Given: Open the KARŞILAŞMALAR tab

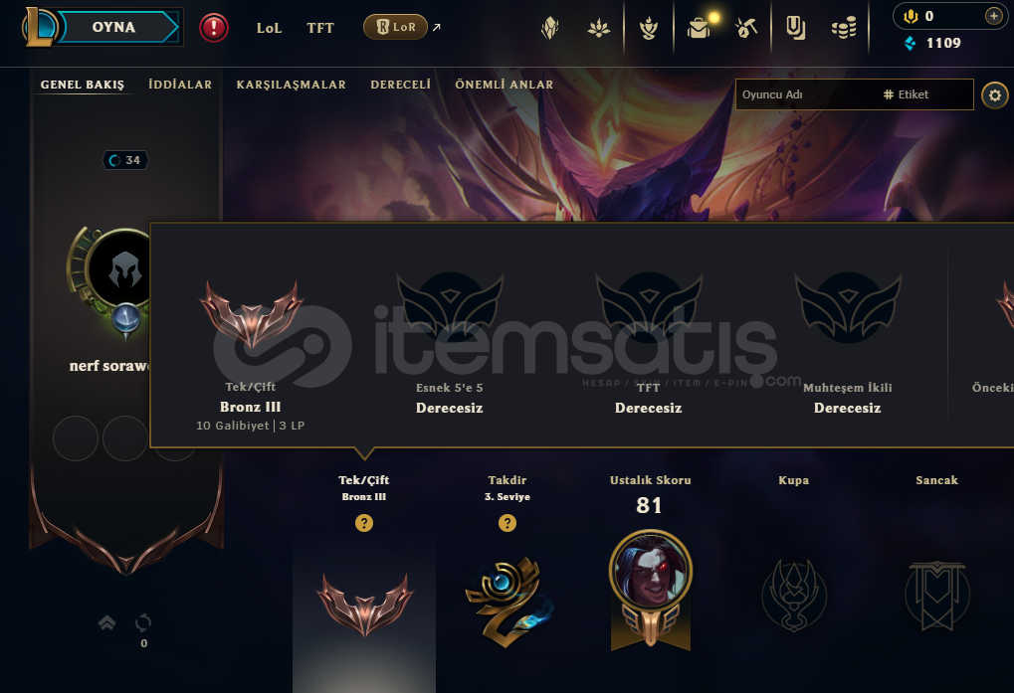Looking at the screenshot, I should coord(291,85).
